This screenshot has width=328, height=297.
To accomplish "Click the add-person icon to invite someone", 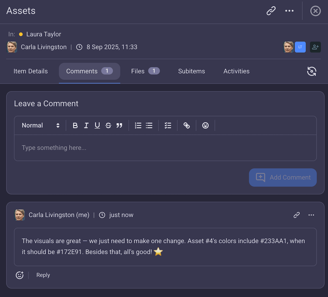I will [x=315, y=47].
